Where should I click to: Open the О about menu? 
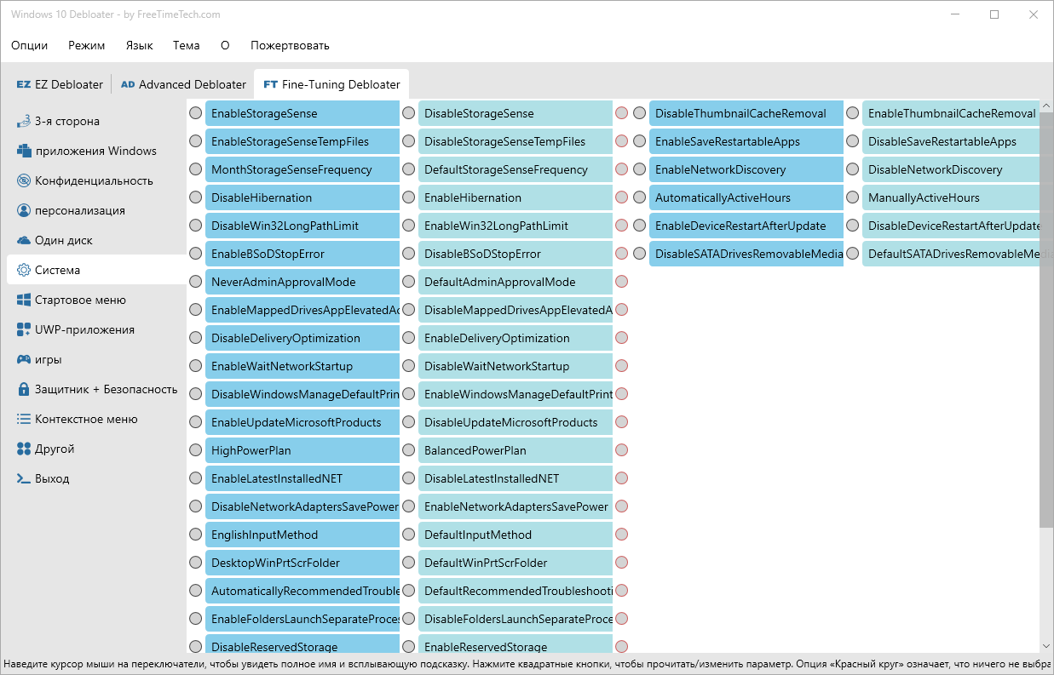click(x=225, y=45)
